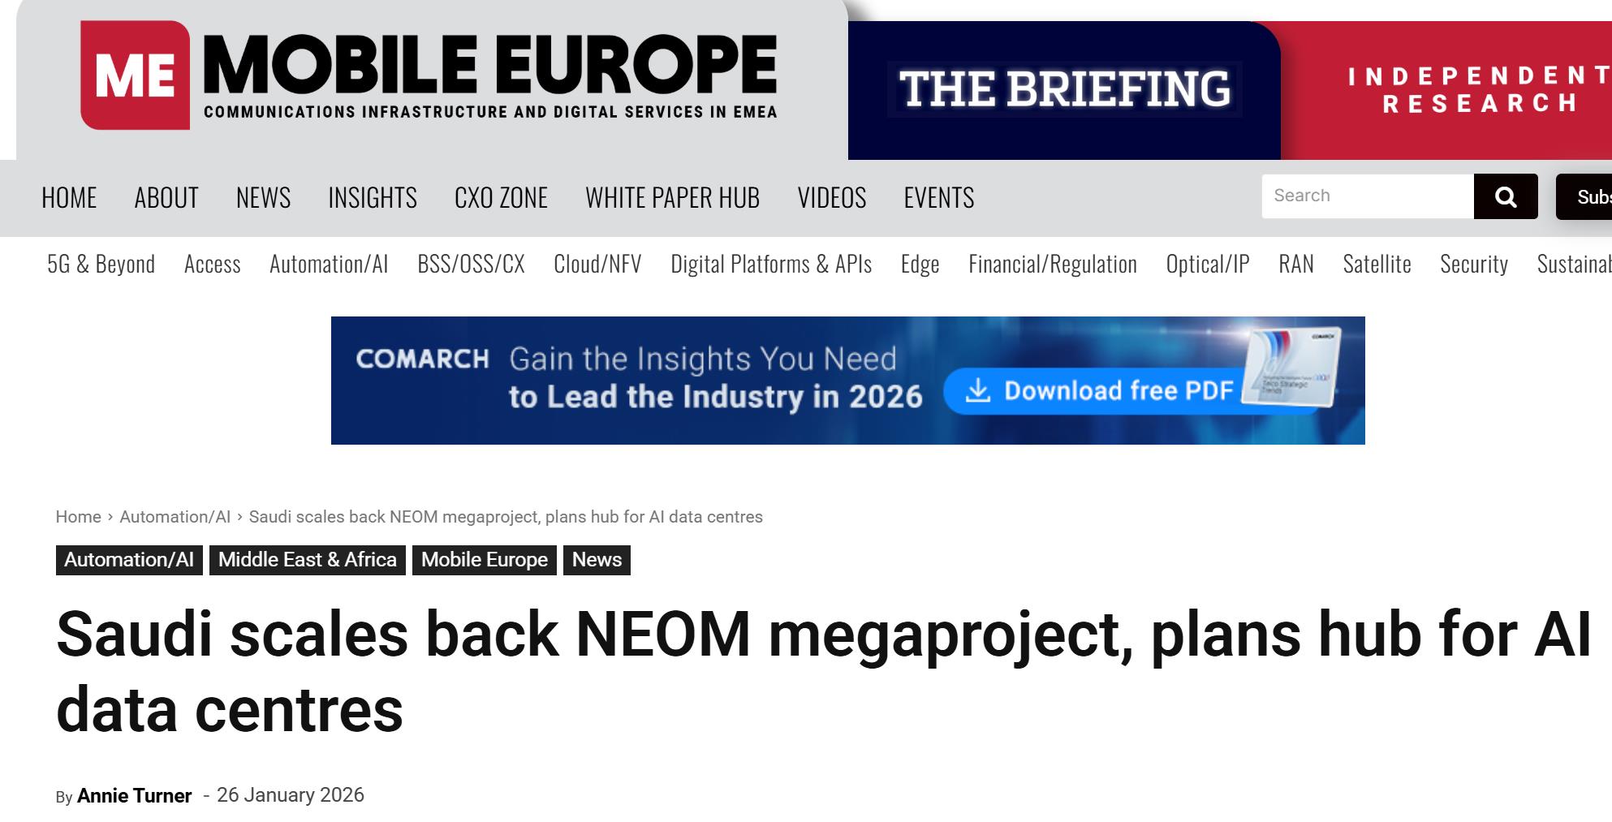The image size is (1612, 822).
Task: Navigate to White Paper Hub
Action: pos(672,198)
